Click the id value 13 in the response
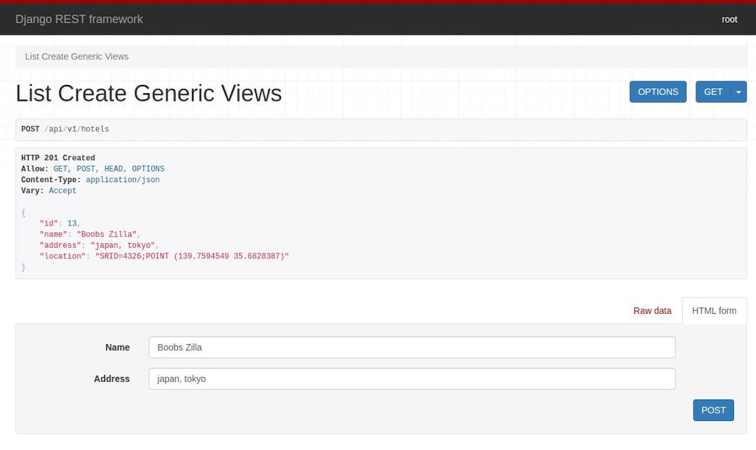The width and height of the screenshot is (756, 450). (x=73, y=224)
